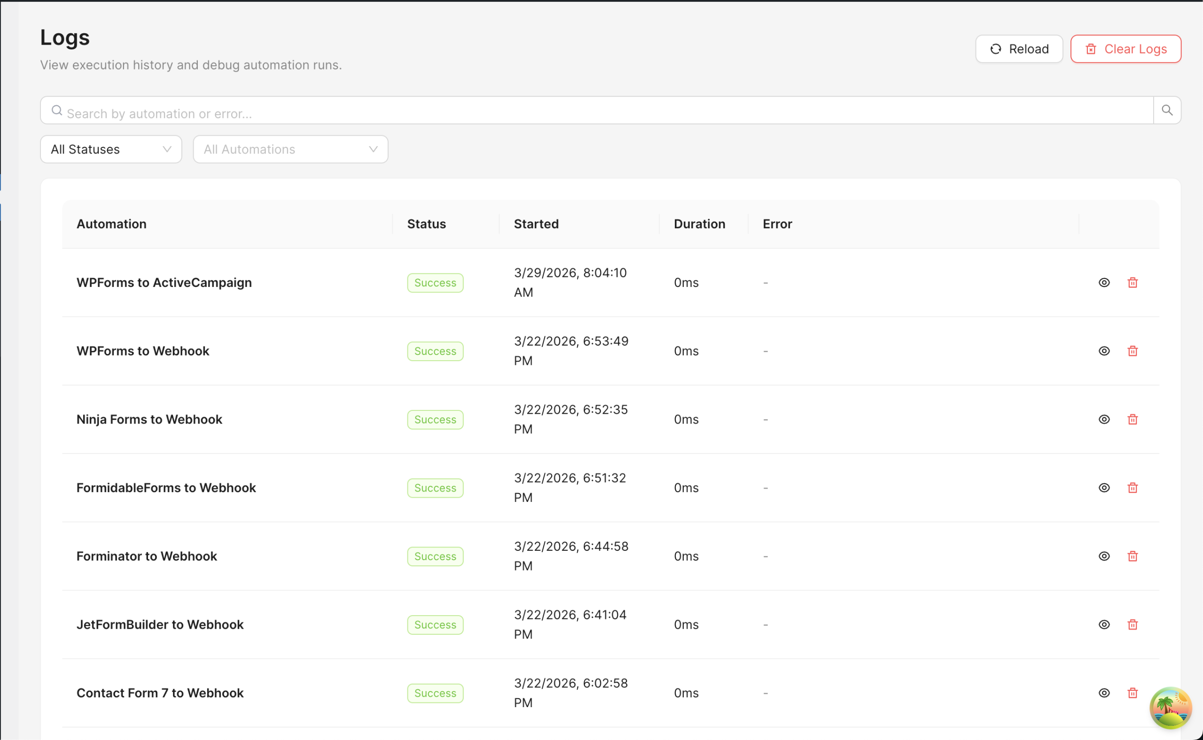The width and height of the screenshot is (1203, 740).
Task: Click the search magnifier button at right
Action: point(1167,110)
